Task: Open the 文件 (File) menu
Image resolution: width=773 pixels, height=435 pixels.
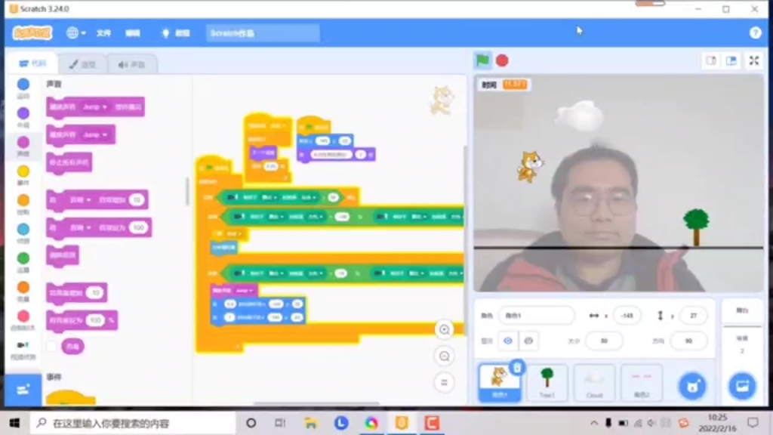Action: (104, 32)
